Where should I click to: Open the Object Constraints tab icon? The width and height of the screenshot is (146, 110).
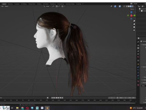(138, 75)
